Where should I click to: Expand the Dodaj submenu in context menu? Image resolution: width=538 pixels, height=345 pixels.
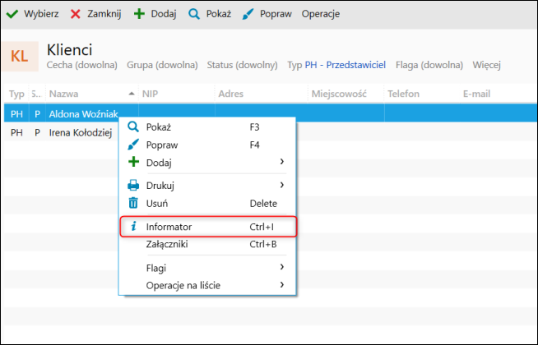point(281,163)
